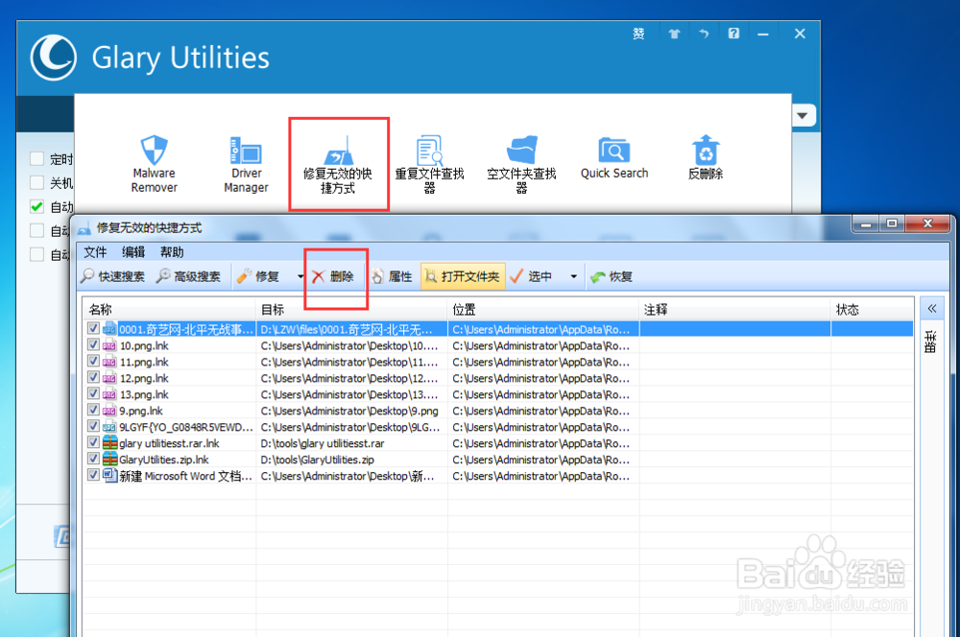Viewport: 960px width, 637px height.
Task: Expand tool panel dropdown arrow in Glary window
Action: pyautogui.click(x=802, y=116)
